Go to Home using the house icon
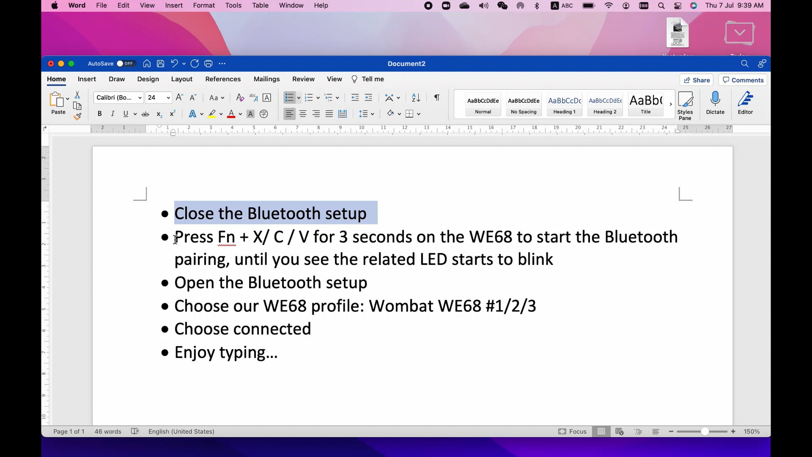 coord(147,64)
